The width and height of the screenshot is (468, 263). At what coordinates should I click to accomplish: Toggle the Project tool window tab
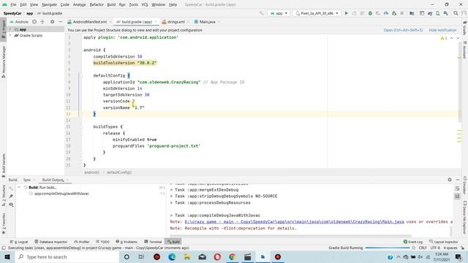coord(3,28)
